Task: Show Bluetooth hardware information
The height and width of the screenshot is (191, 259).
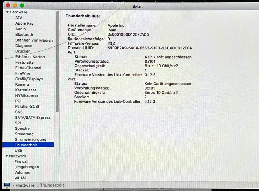Action: [24, 35]
